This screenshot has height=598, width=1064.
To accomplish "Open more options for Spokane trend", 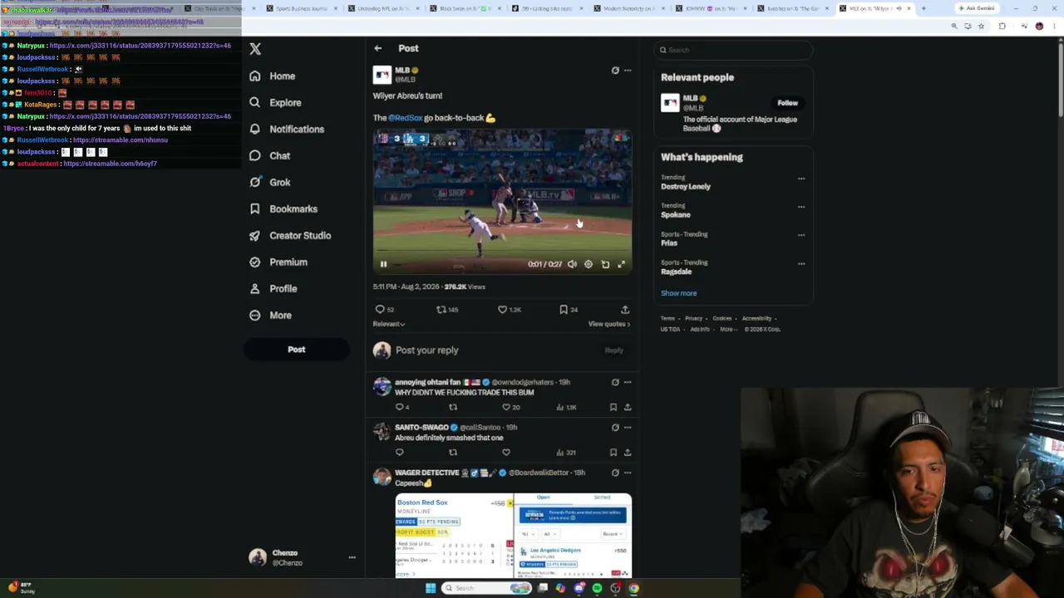I will 801,207.
